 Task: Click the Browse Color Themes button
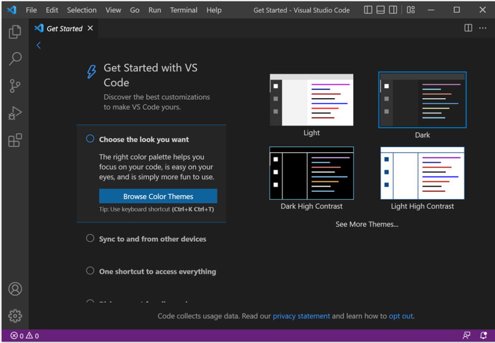(x=158, y=196)
